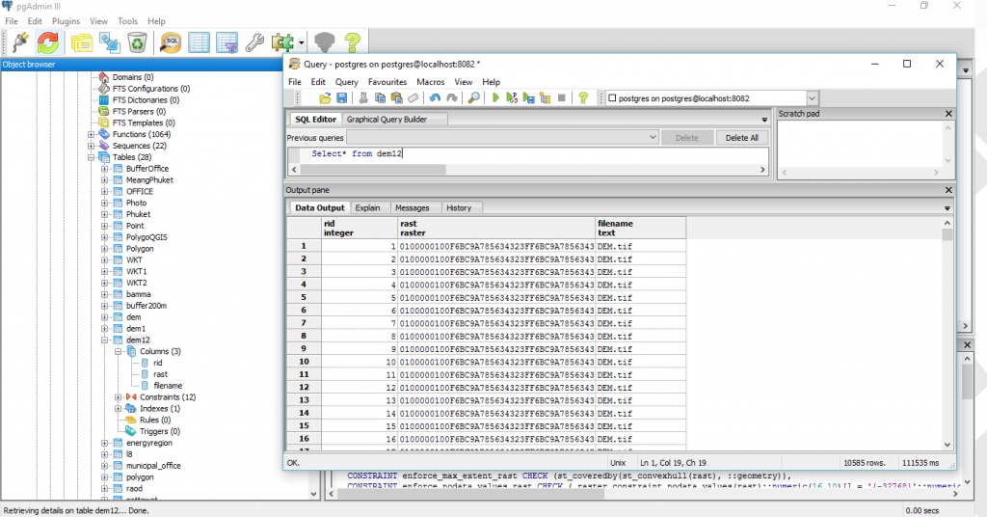The width and height of the screenshot is (987, 517).
Task: Click the Find magnifier icon in query toolbar
Action: [x=473, y=97]
